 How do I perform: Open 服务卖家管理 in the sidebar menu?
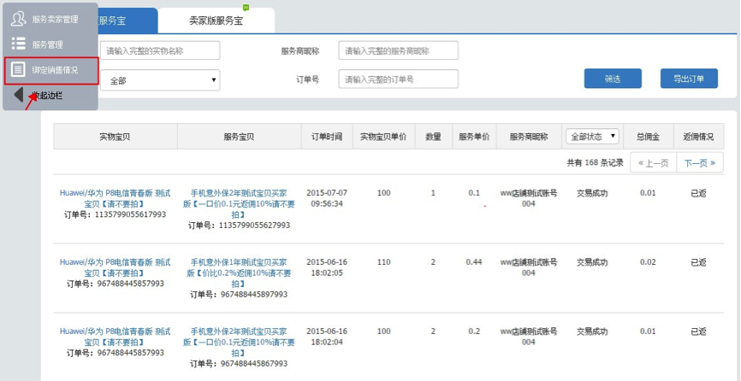pyautogui.click(x=54, y=18)
